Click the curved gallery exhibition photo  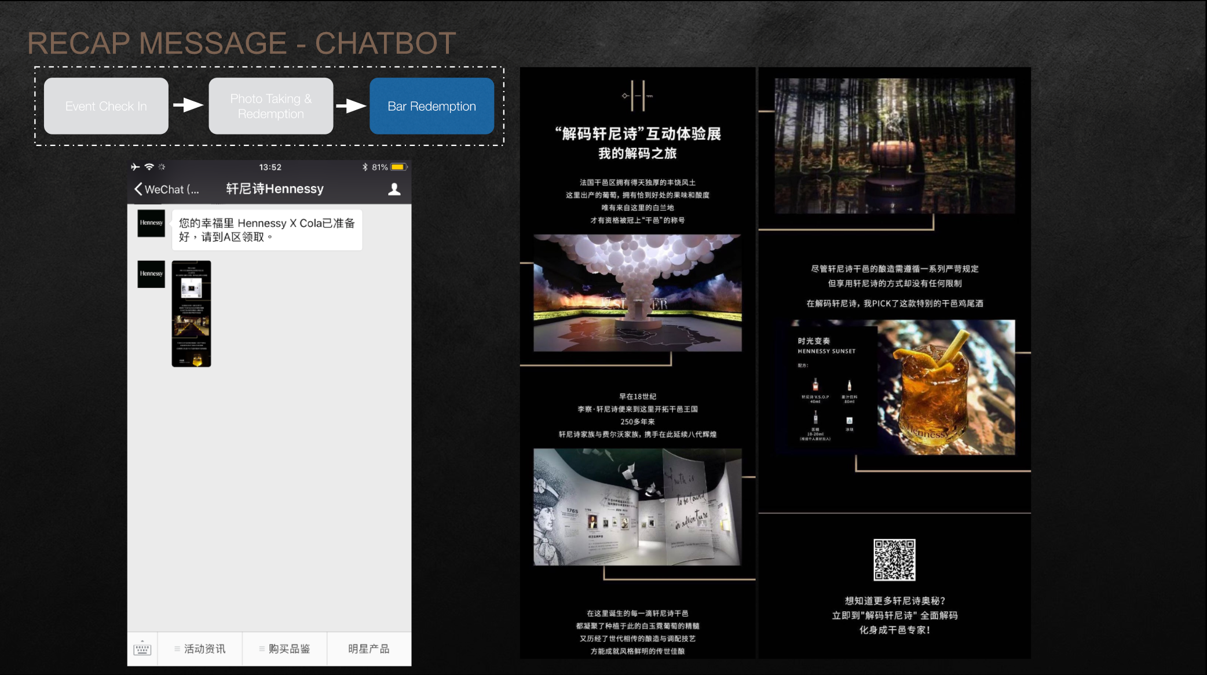(637, 507)
